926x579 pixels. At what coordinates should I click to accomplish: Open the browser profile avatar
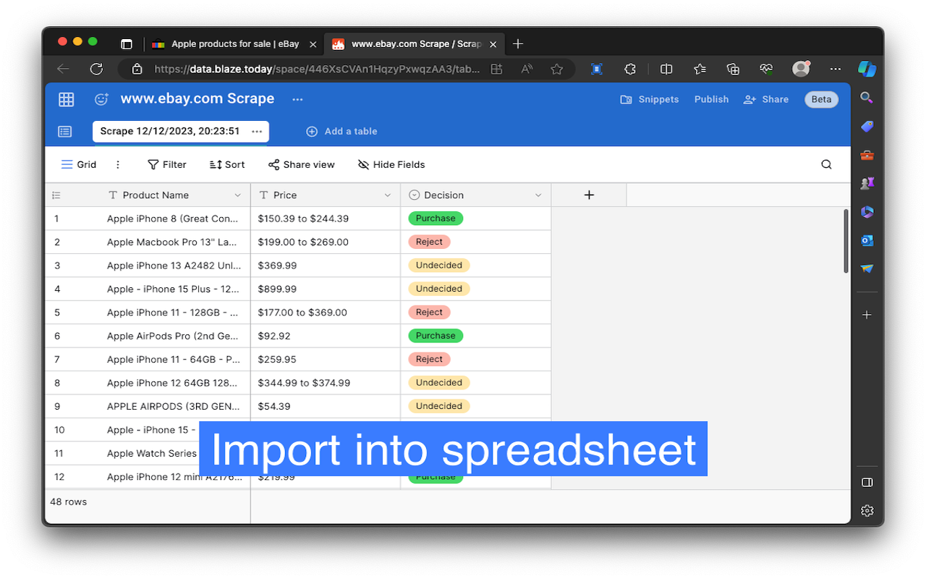point(801,69)
